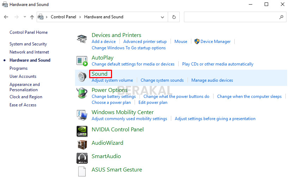Click the AudioWizard speaker icon
Image resolution: width=290 pixels, height=181 pixels.
point(82,144)
